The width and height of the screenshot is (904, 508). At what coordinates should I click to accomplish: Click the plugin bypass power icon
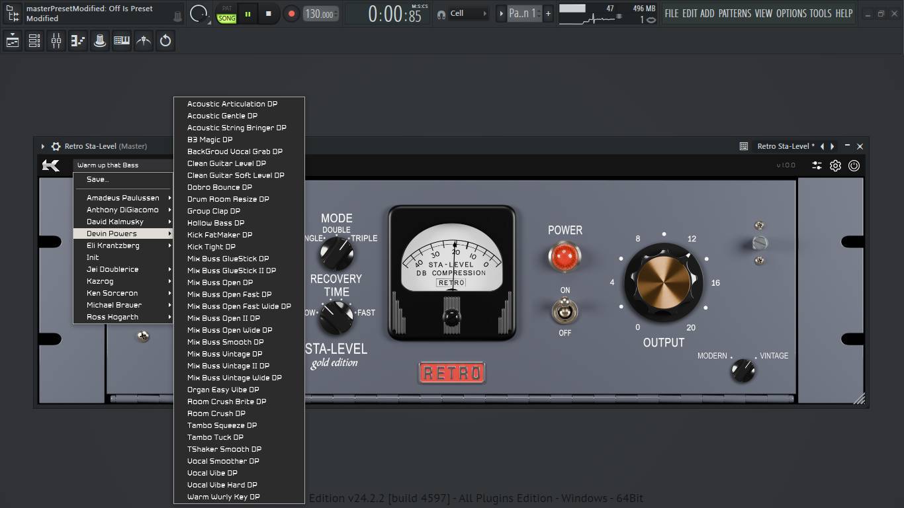(x=854, y=165)
